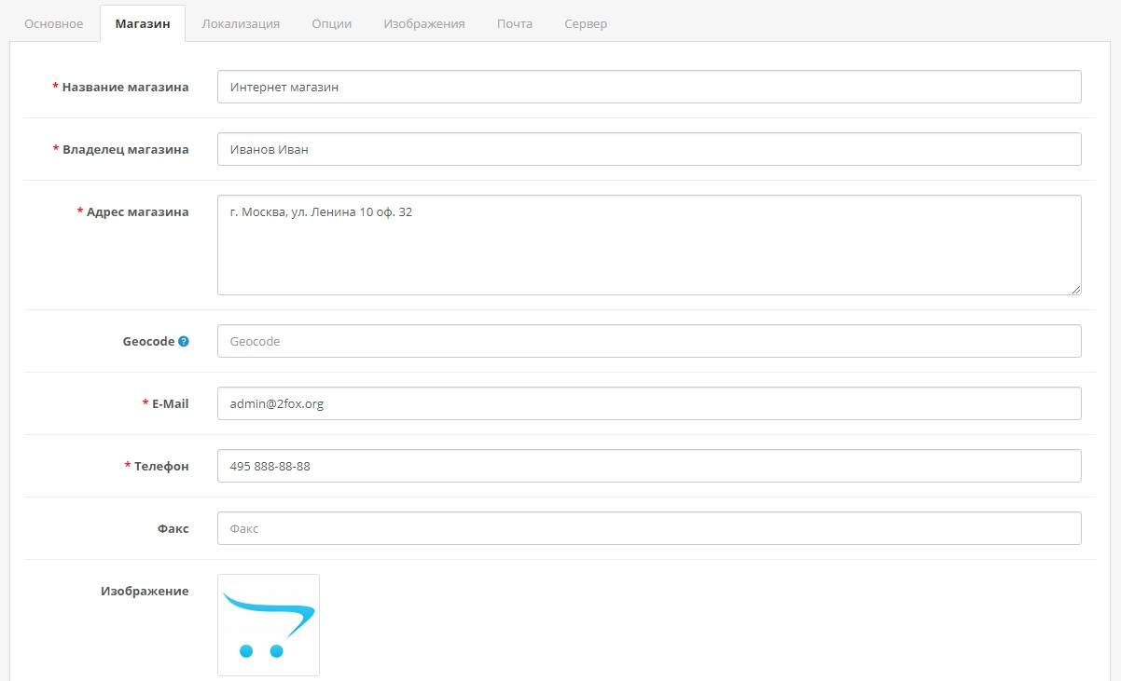Image resolution: width=1121 pixels, height=681 pixels.
Task: Click the Изображение label text
Action: (x=145, y=591)
